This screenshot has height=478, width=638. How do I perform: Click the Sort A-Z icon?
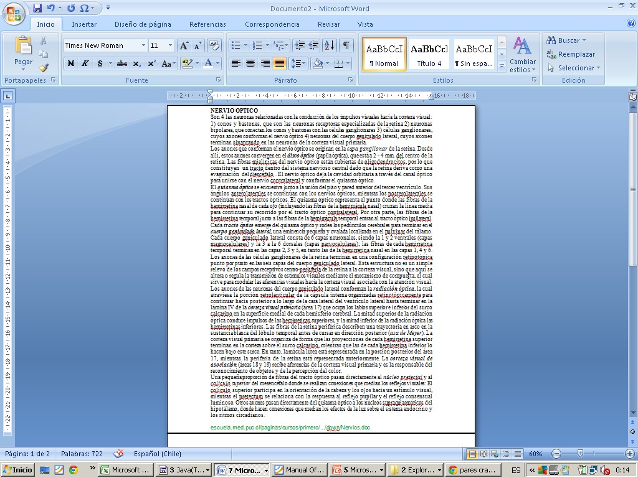pyautogui.click(x=330, y=45)
